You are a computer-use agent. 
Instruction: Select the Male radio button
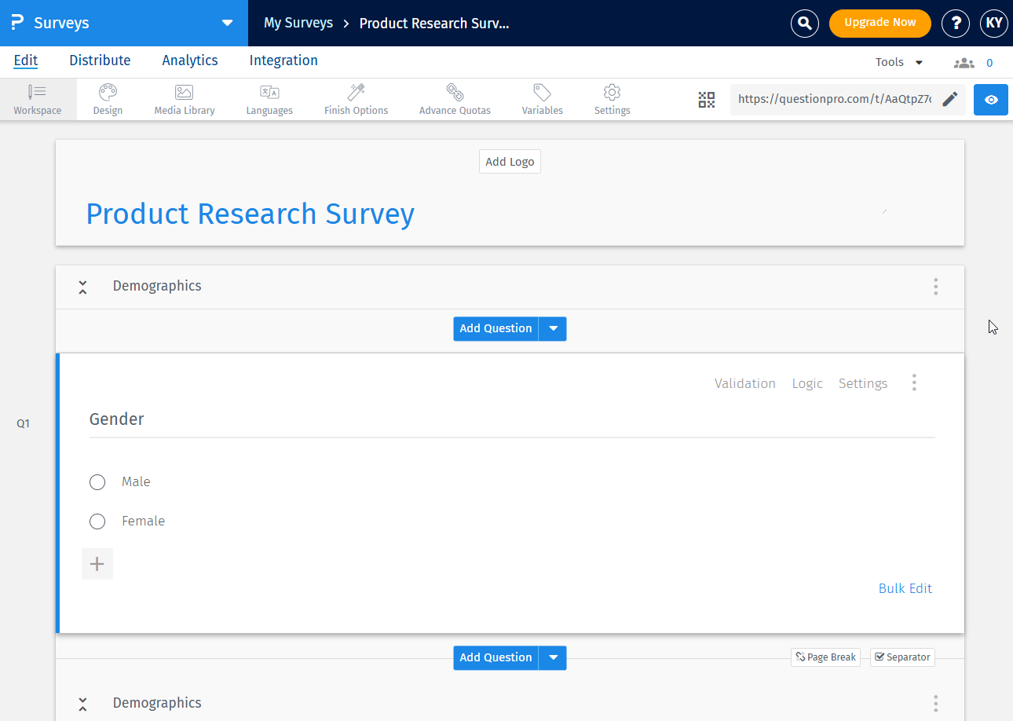(x=97, y=482)
